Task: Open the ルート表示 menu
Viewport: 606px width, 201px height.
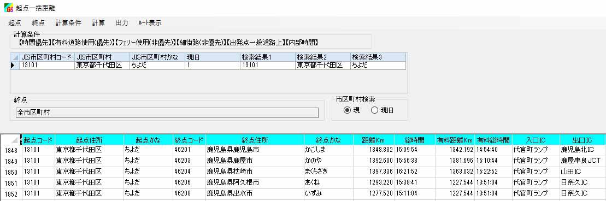Action: pyautogui.click(x=150, y=23)
